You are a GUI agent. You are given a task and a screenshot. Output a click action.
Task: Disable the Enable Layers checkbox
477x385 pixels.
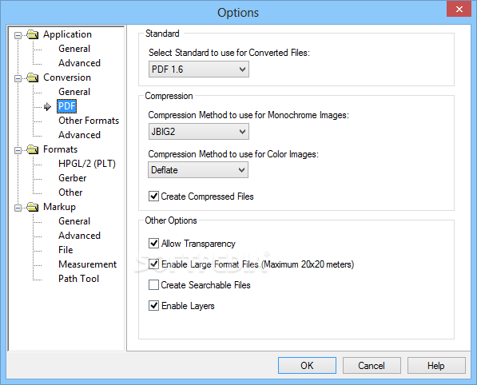(153, 305)
